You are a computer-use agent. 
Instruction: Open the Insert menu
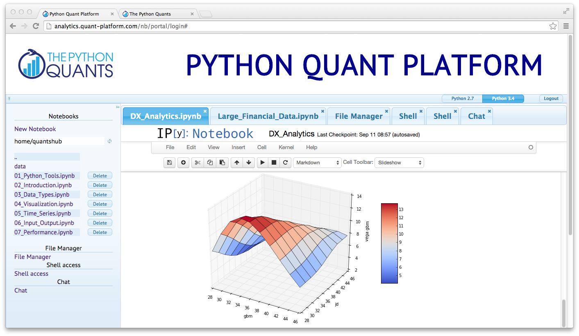pos(238,148)
